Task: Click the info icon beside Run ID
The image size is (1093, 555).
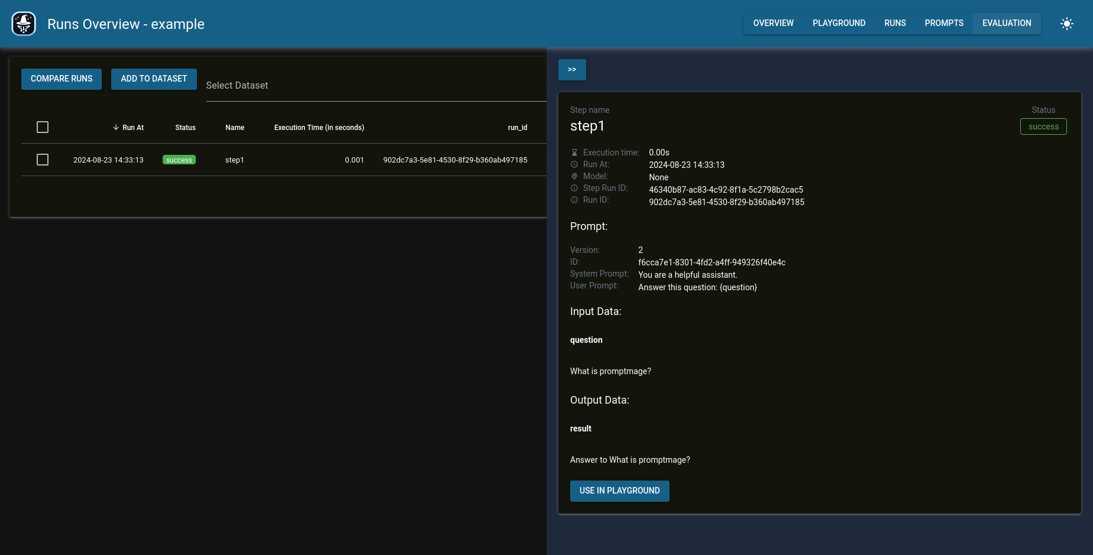Action: pyautogui.click(x=574, y=200)
